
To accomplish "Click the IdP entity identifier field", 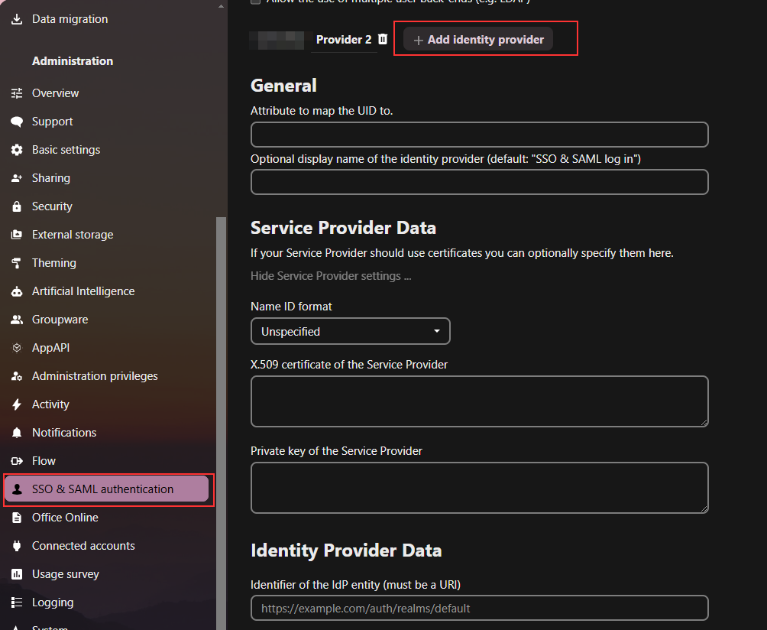I will pyautogui.click(x=480, y=609).
